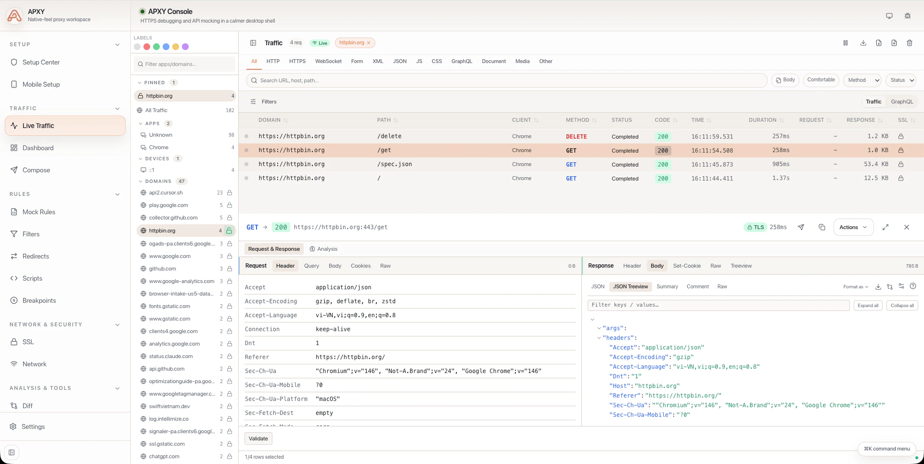
Task: Click Expand all in JSON treeview
Action: tap(868, 305)
